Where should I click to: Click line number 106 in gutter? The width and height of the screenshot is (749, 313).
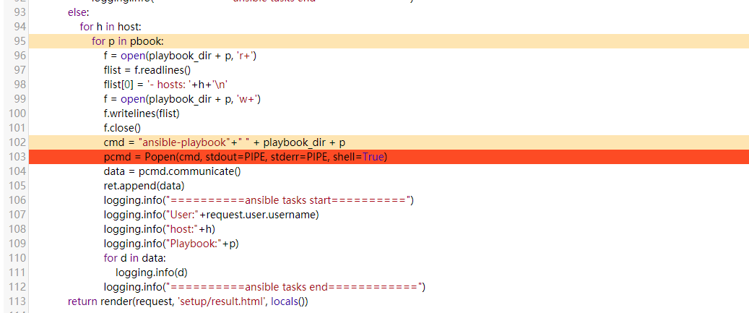pyautogui.click(x=17, y=200)
